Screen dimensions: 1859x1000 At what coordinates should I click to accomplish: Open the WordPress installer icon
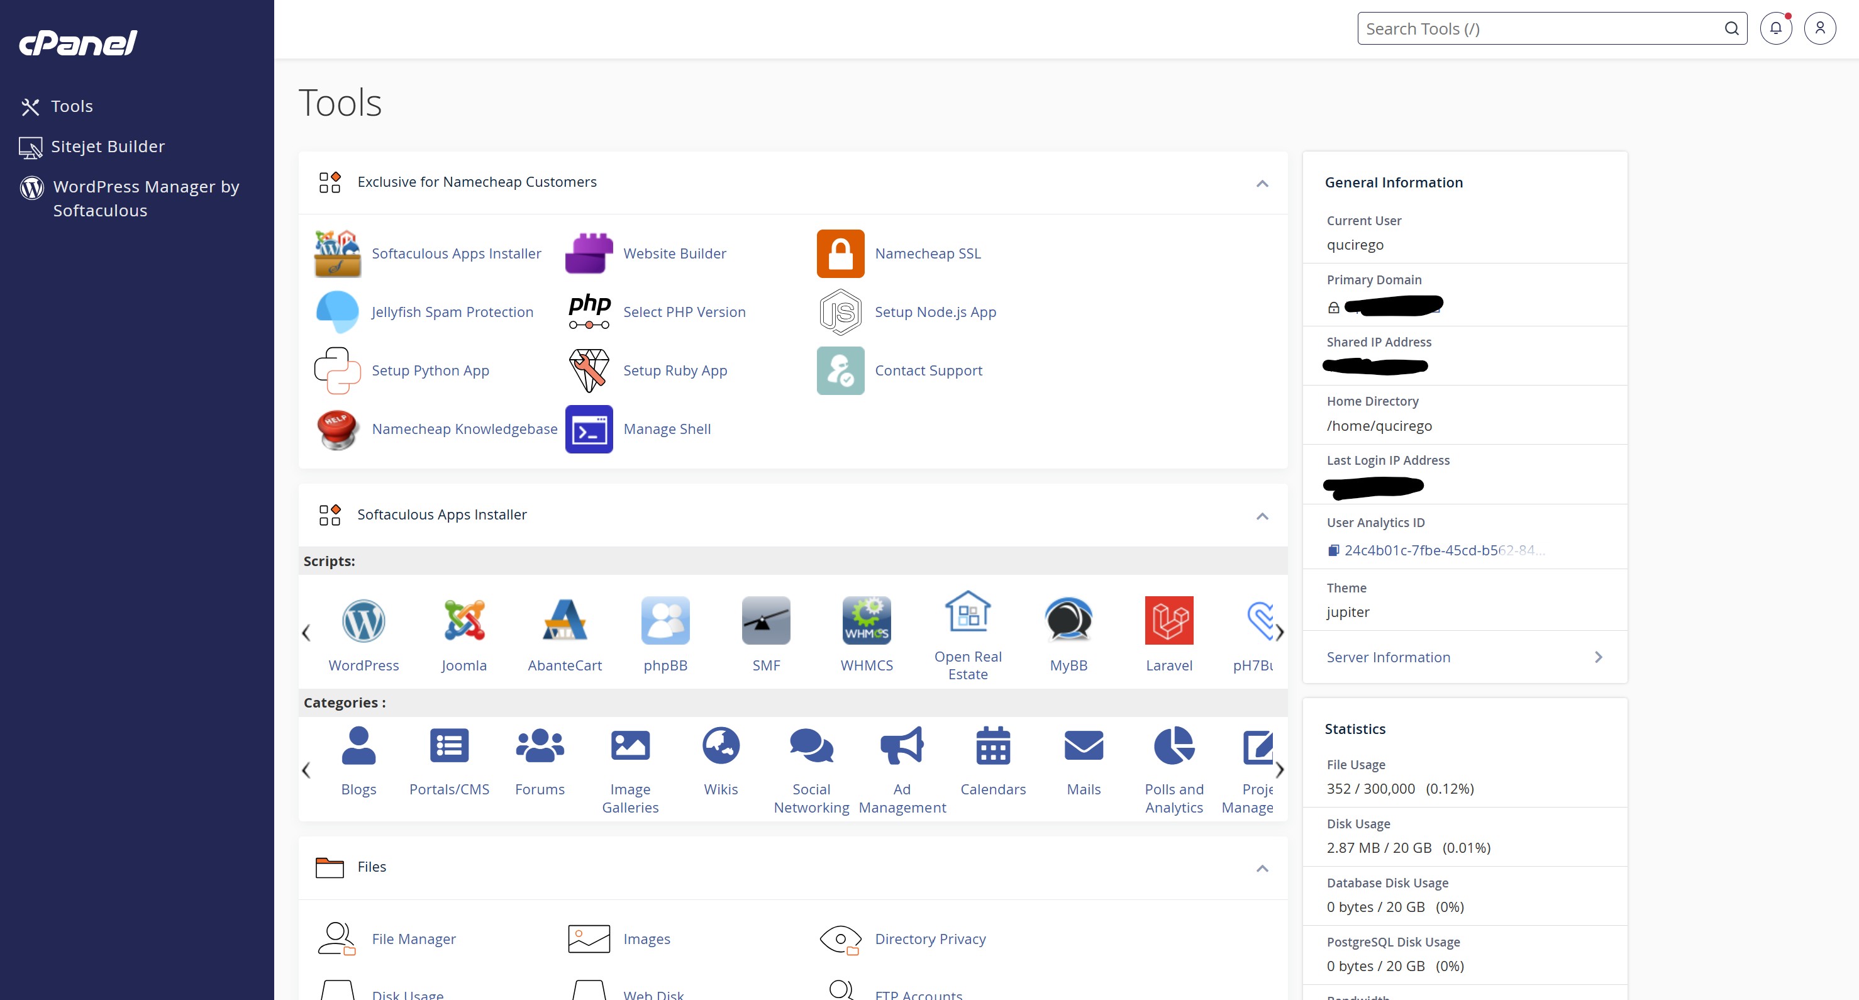pos(363,621)
